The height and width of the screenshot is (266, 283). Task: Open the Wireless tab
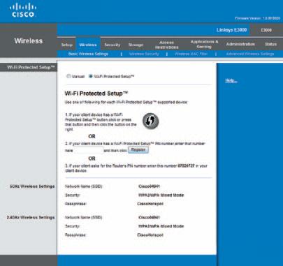point(88,45)
